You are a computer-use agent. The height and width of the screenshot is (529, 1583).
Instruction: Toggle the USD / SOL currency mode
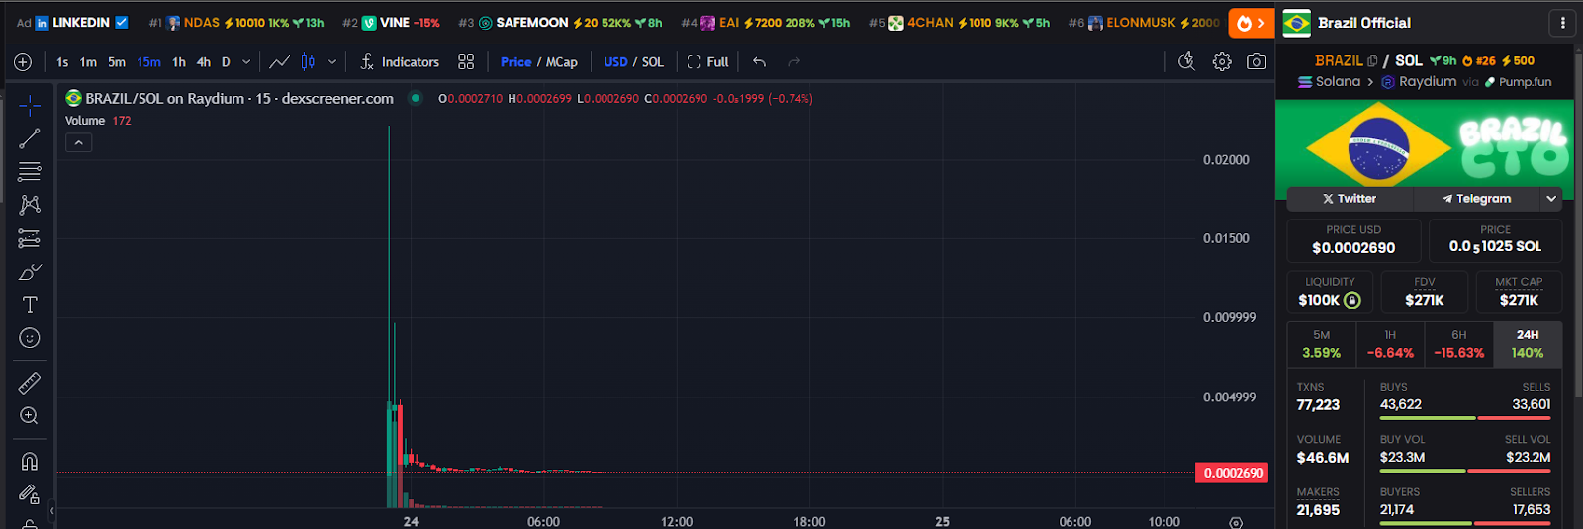pyautogui.click(x=634, y=62)
